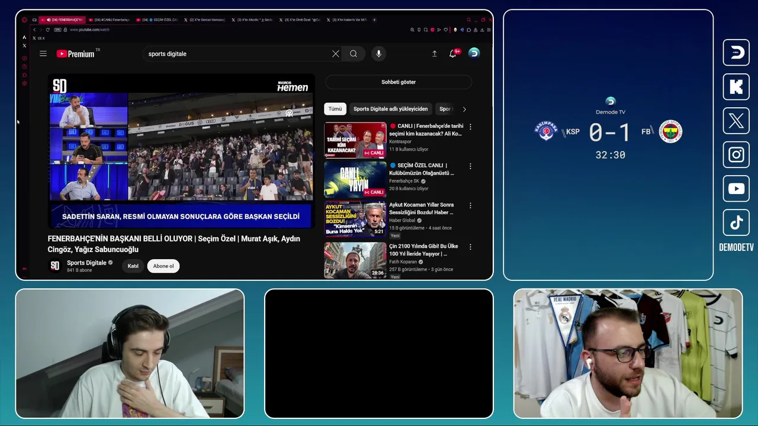Click the YouTube icon in right overlay
The height and width of the screenshot is (426, 758).
click(x=736, y=189)
